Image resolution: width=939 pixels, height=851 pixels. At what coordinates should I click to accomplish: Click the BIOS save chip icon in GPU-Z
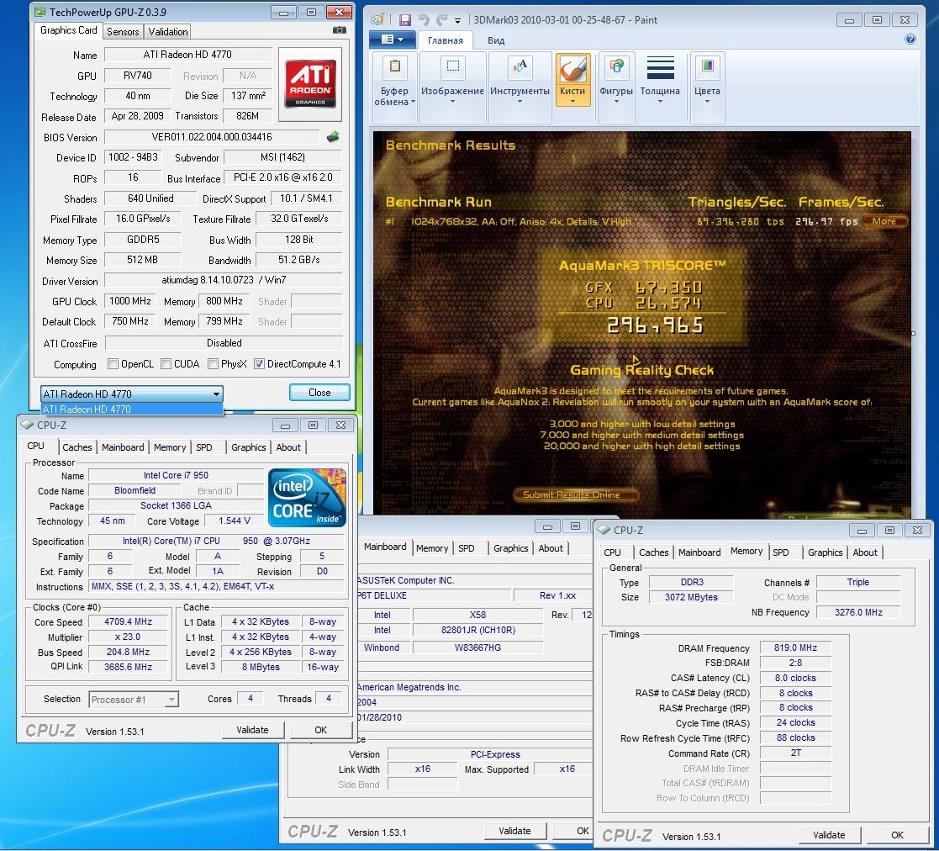[333, 137]
